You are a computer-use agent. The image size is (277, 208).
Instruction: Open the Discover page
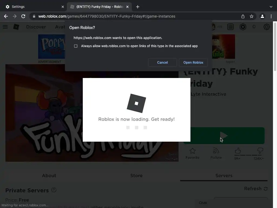pyautogui.click(x=36, y=27)
